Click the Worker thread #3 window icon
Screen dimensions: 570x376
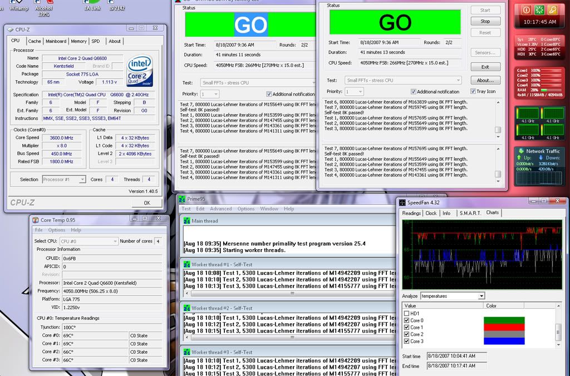187,352
